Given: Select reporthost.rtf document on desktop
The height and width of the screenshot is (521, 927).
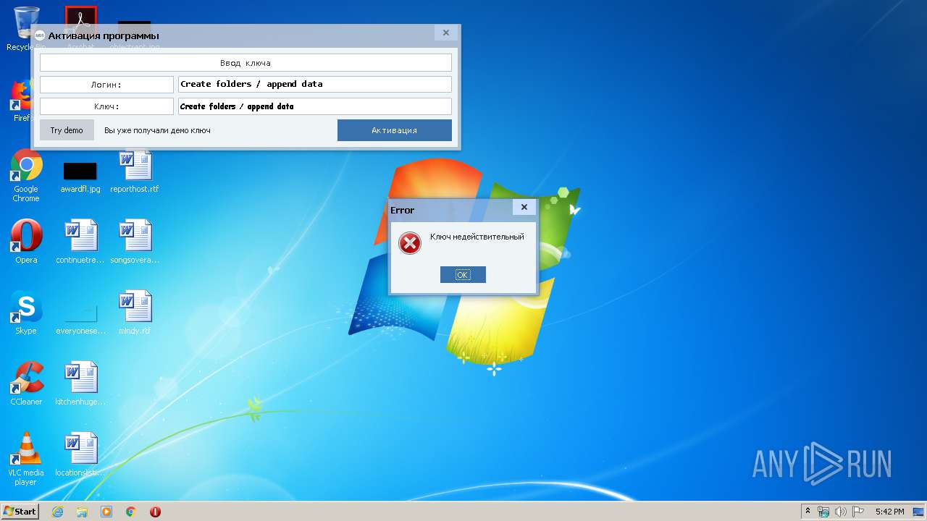Looking at the screenshot, I should tap(135, 171).
